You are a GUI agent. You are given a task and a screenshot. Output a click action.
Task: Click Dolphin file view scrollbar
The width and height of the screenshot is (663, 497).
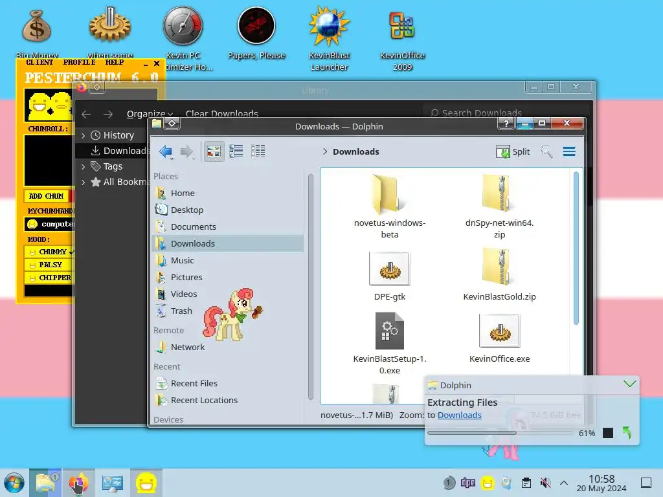pos(576,248)
